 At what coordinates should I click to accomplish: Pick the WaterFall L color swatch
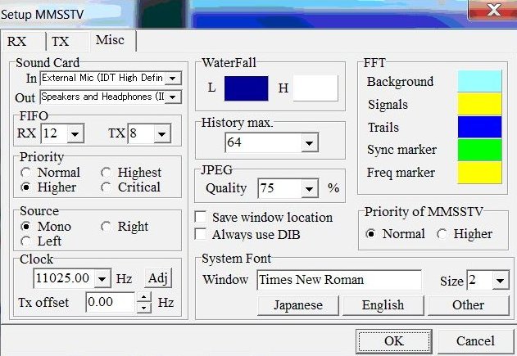(x=246, y=88)
